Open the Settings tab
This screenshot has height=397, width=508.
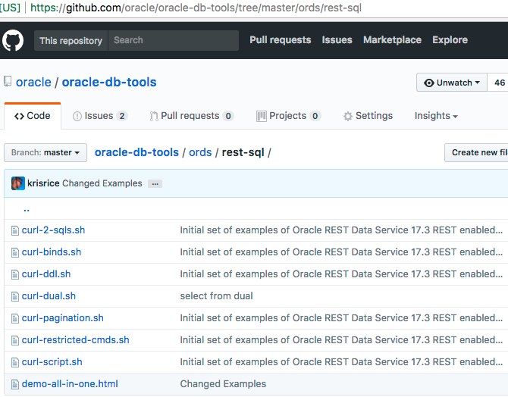368,116
